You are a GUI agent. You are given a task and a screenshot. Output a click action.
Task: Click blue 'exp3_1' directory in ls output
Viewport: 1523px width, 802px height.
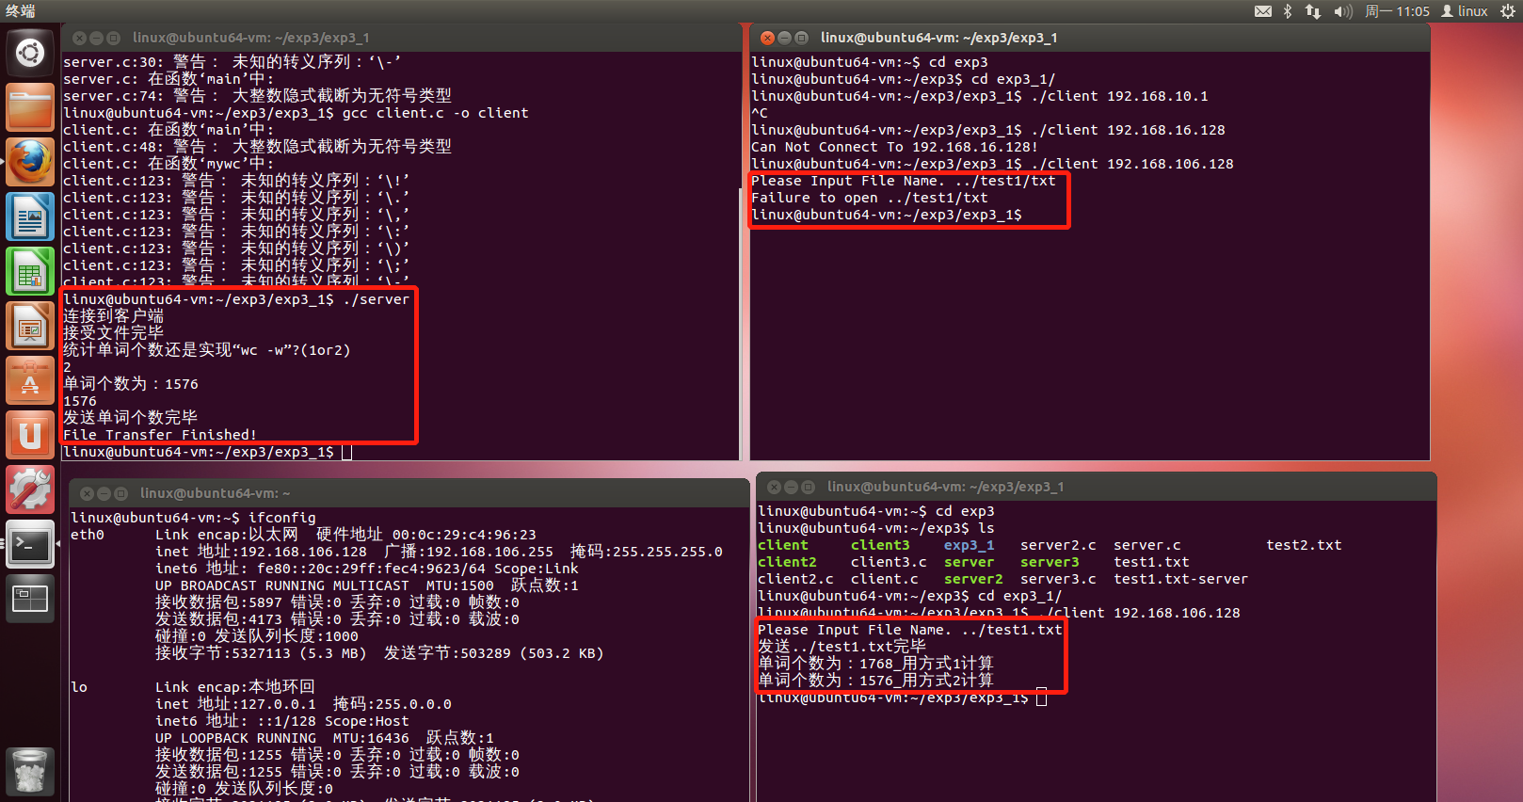969,545
